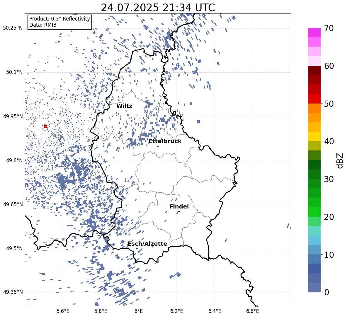347x317 pixels.
Task: Click the red radar location marker
Action: click(x=45, y=126)
